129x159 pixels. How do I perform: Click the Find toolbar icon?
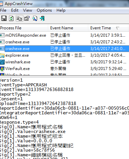(x=35, y=18)
